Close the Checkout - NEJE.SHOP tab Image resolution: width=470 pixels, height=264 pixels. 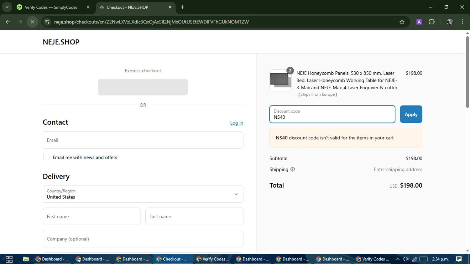(170, 7)
